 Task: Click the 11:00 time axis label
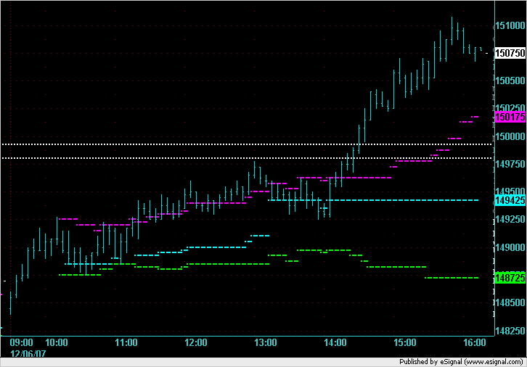pos(126,343)
